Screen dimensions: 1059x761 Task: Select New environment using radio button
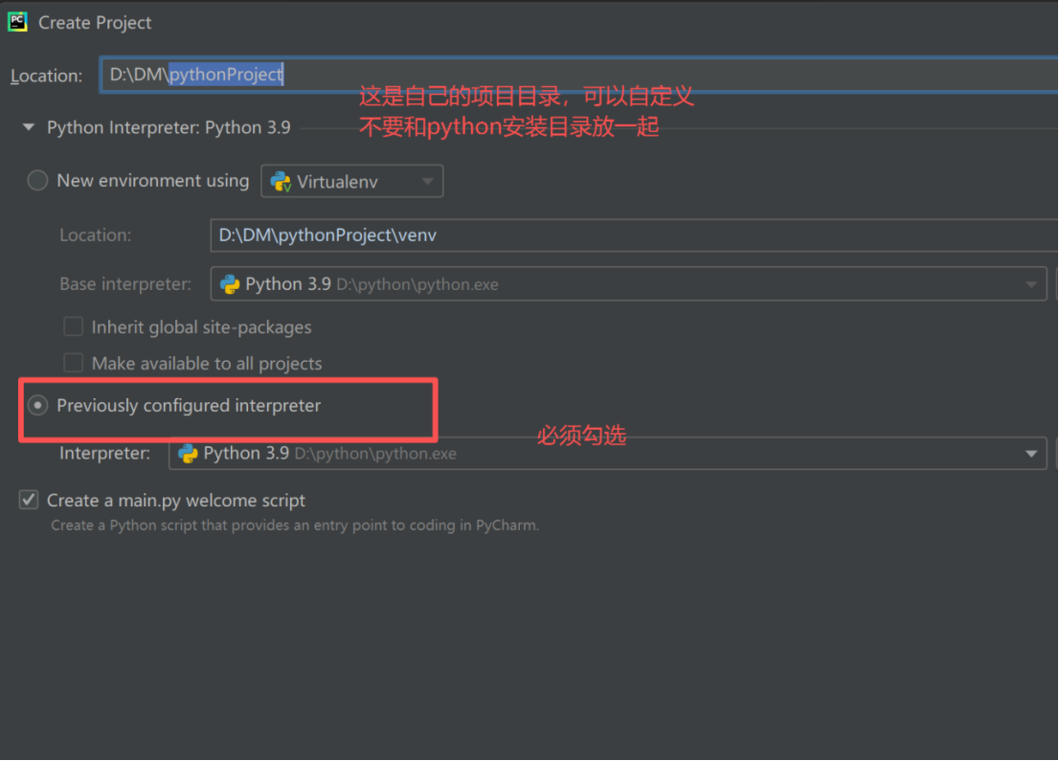(36, 180)
